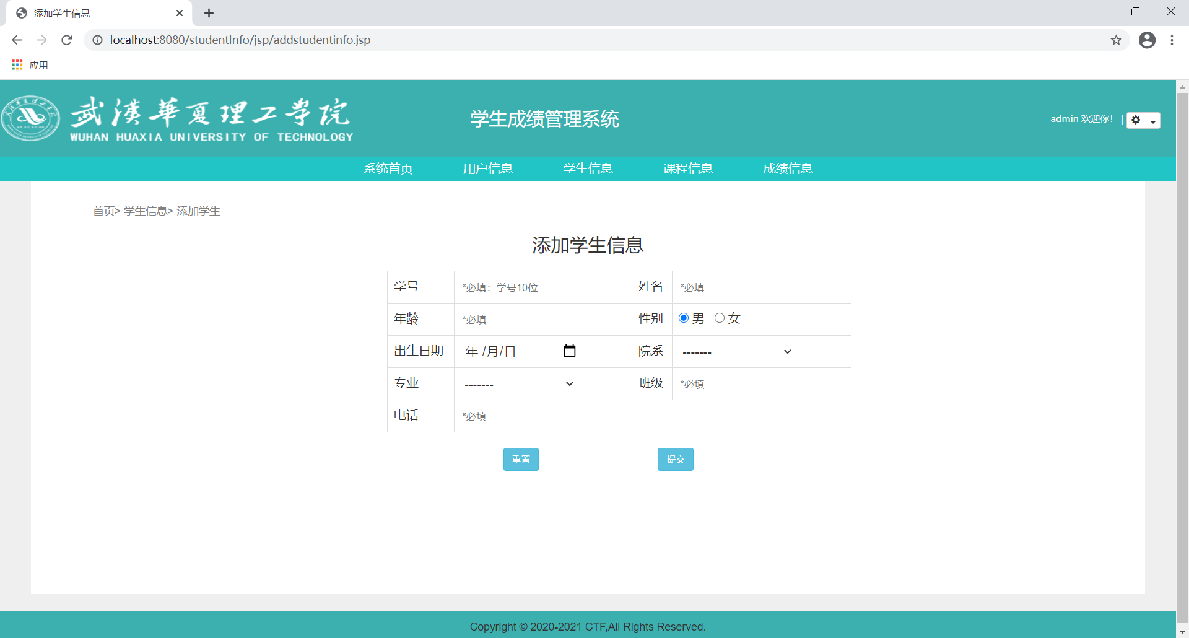Open the Chrome three-dot menu
The image size is (1189, 638).
click(x=1172, y=40)
